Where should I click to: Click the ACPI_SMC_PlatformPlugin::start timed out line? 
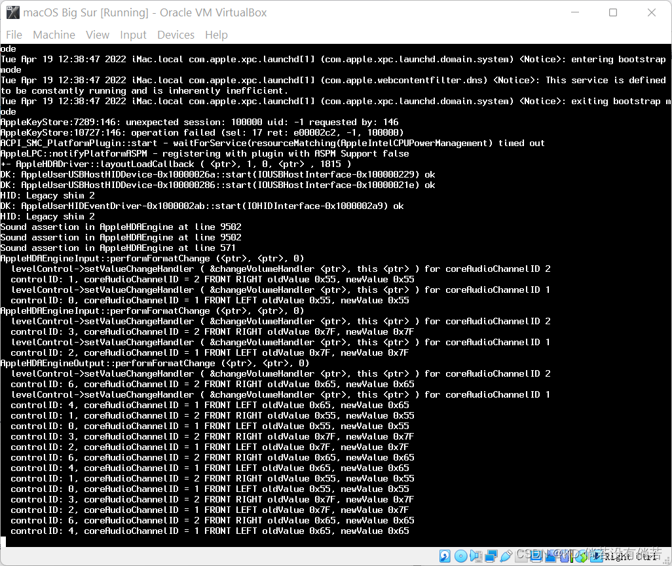[x=272, y=143]
